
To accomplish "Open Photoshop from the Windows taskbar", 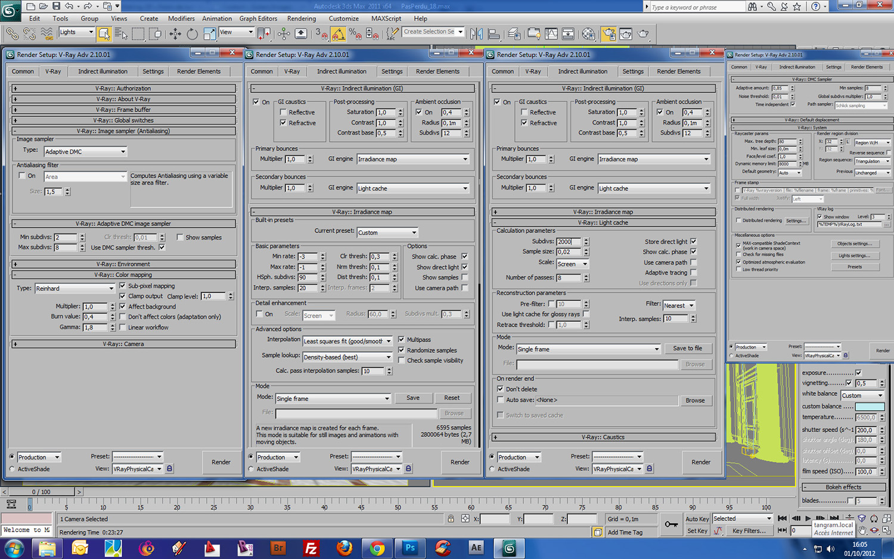I will [x=410, y=548].
